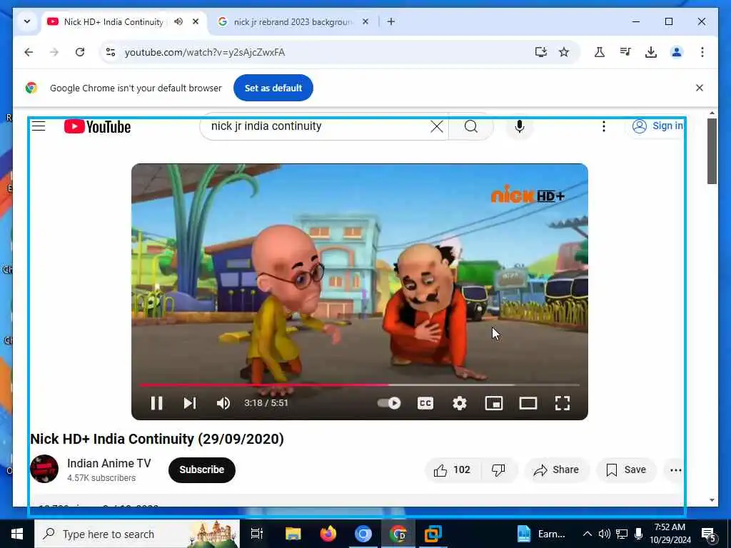
Task: Open the Chrome three-dot menu
Action: [x=702, y=52]
